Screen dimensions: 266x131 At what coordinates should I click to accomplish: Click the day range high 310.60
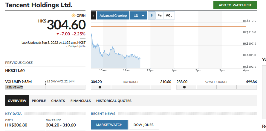[x=166, y=82]
